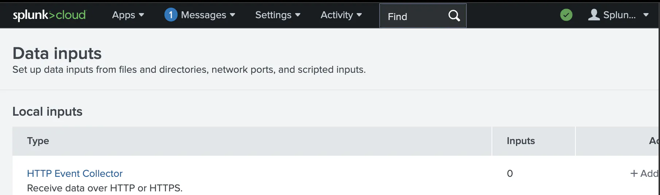This screenshot has height=195, width=660.
Task: Click the Inputs column header
Action: [520, 141]
